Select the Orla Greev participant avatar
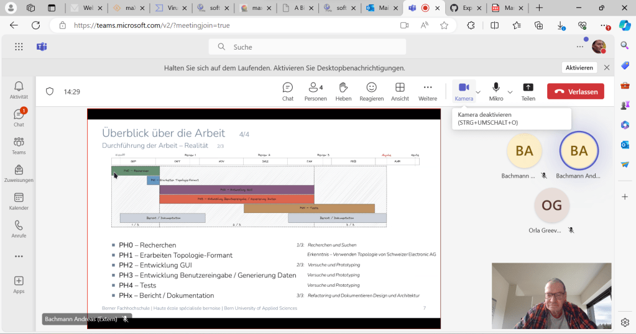 (551, 206)
